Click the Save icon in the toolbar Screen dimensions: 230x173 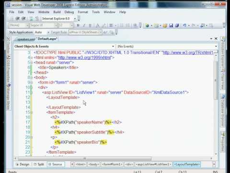(x=171, y=25)
